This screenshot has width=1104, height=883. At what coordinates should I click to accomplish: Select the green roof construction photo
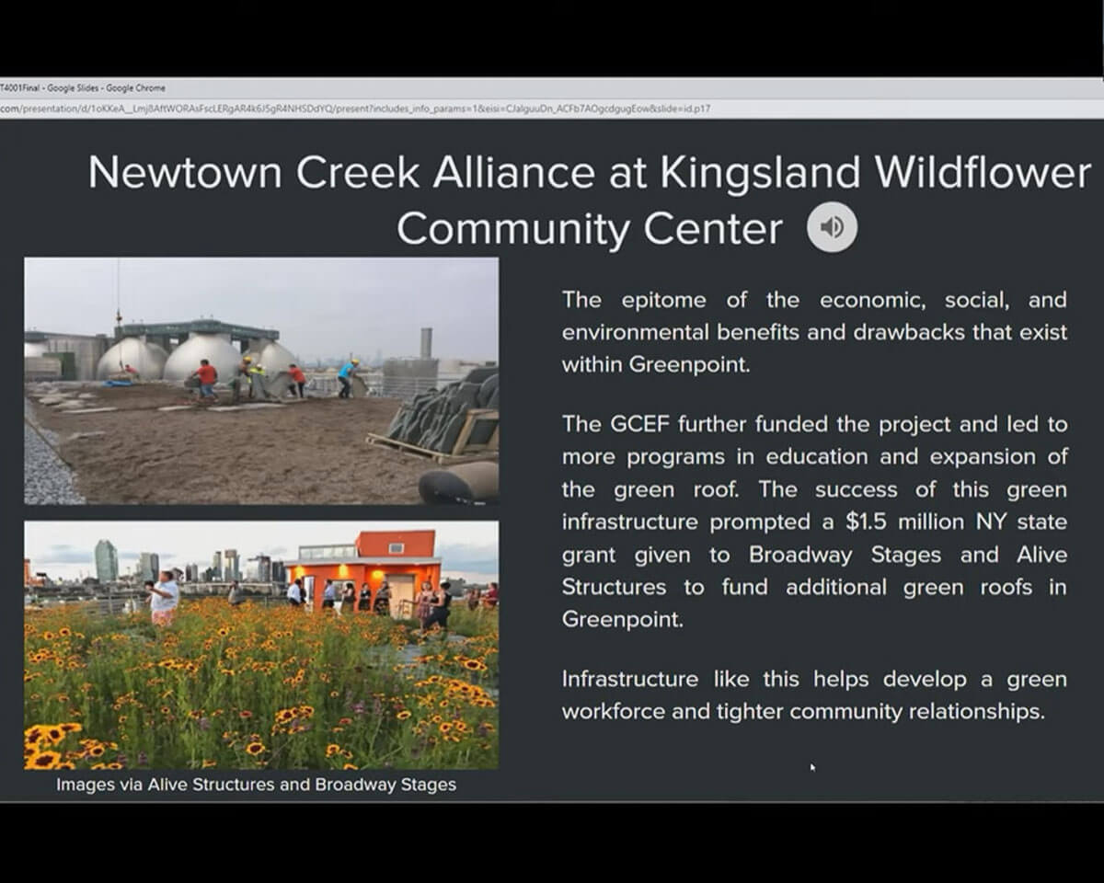tap(261, 380)
